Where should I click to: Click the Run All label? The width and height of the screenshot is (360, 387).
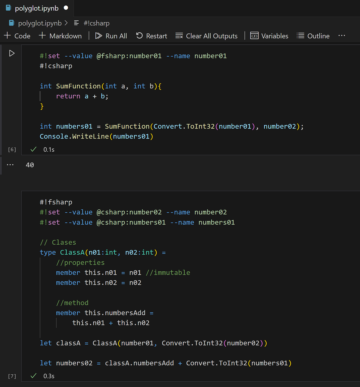(x=116, y=36)
